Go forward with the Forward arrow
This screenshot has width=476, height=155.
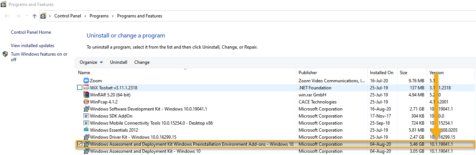18,16
